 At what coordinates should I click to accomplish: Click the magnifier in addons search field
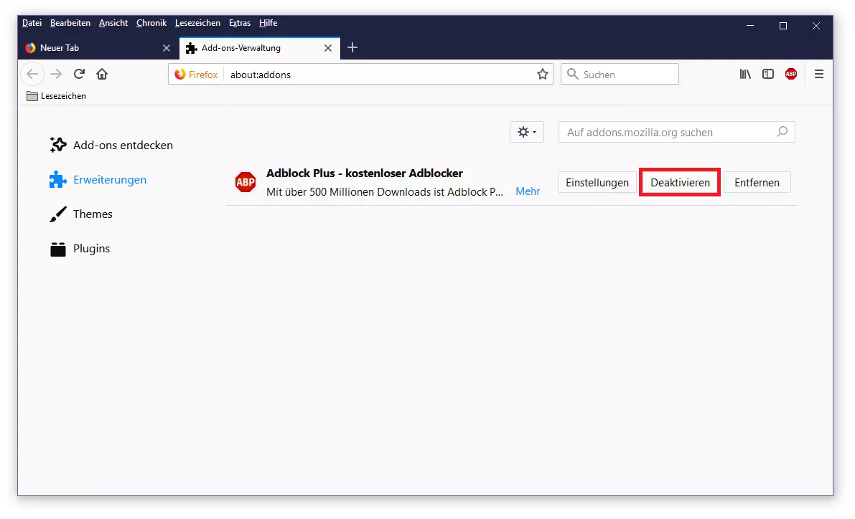[781, 132]
